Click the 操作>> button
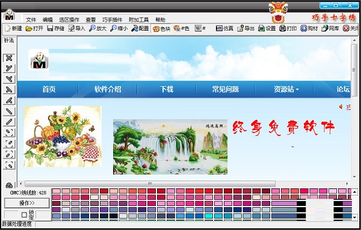 27,203
